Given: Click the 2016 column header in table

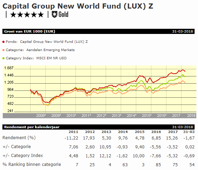Looking at the screenshot, I should click(156, 132).
